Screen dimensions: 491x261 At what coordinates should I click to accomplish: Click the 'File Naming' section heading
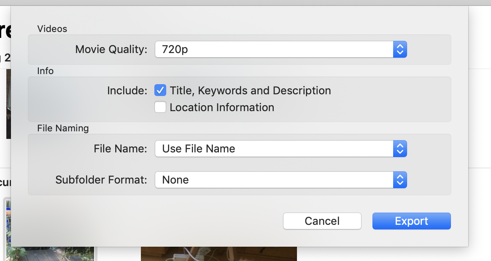(x=63, y=128)
